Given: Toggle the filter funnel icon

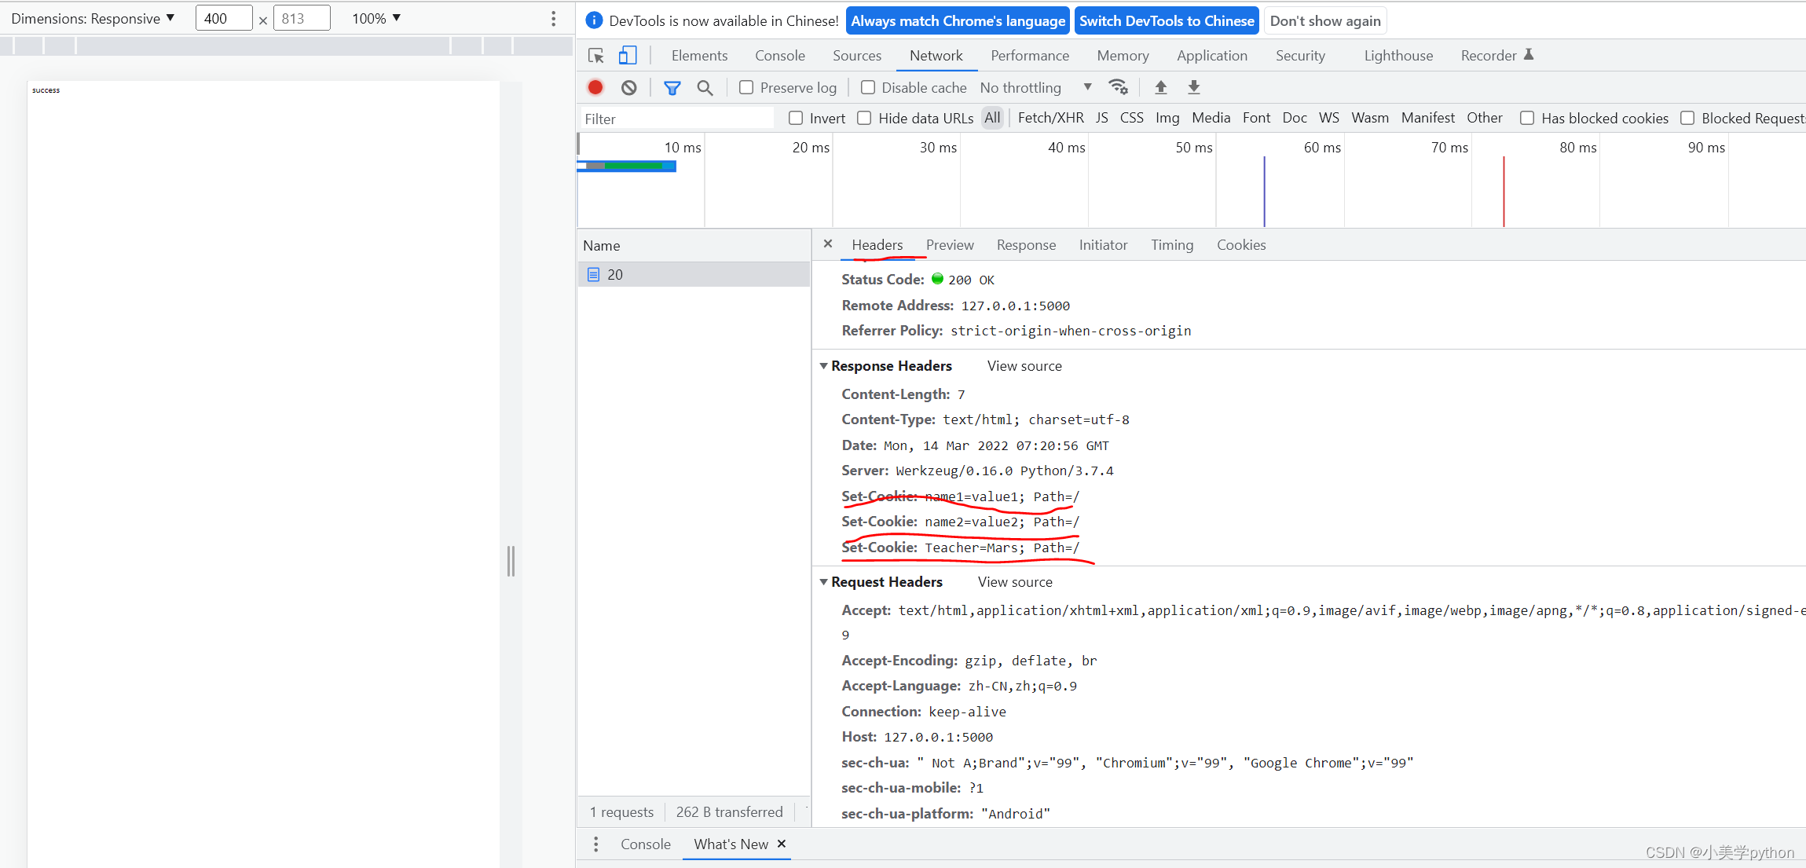Looking at the screenshot, I should click(x=672, y=87).
